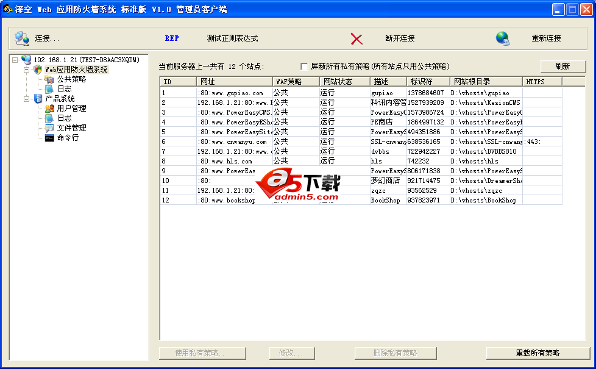Click 修改... button

pos(291,353)
